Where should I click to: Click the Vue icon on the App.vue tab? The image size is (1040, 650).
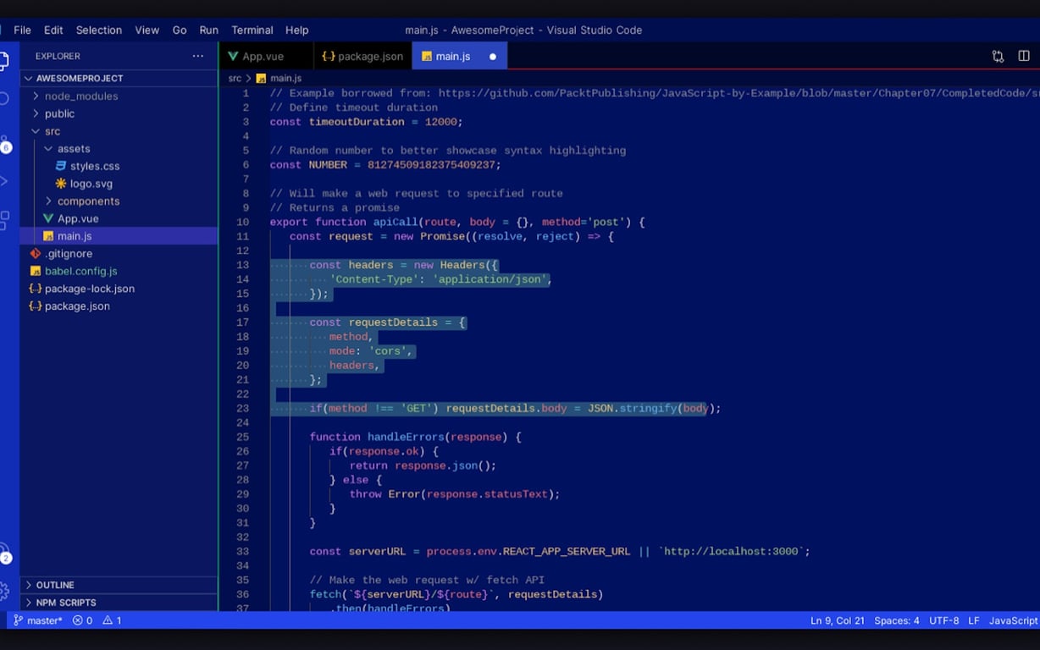point(232,55)
